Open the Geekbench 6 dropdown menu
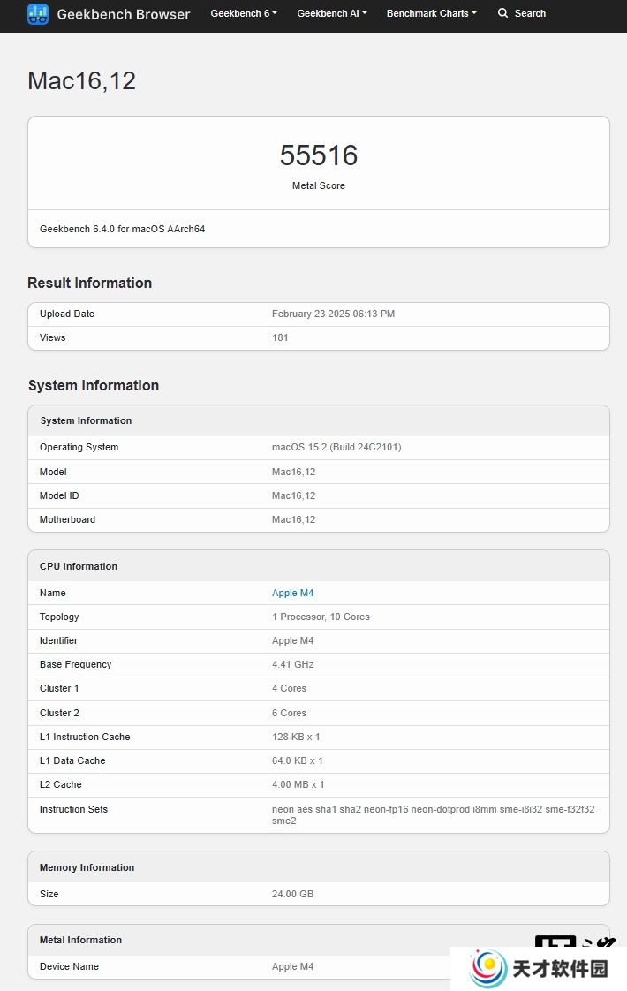 click(244, 13)
